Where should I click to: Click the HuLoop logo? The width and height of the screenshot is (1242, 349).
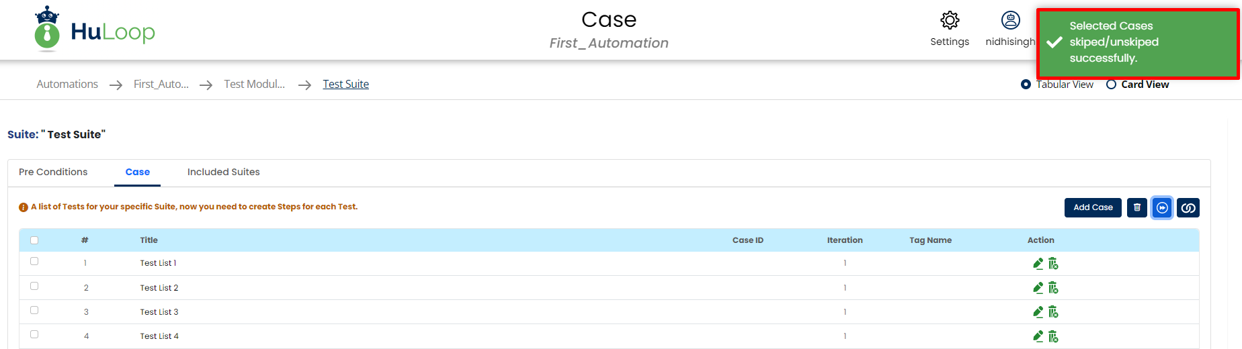click(x=95, y=30)
